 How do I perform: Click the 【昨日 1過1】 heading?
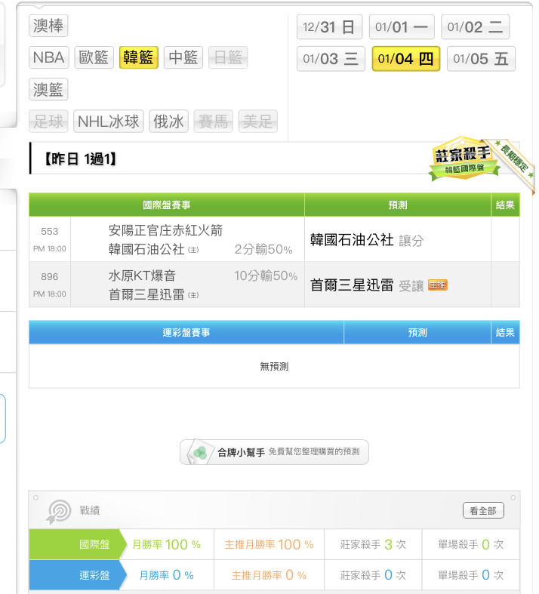tap(80, 159)
